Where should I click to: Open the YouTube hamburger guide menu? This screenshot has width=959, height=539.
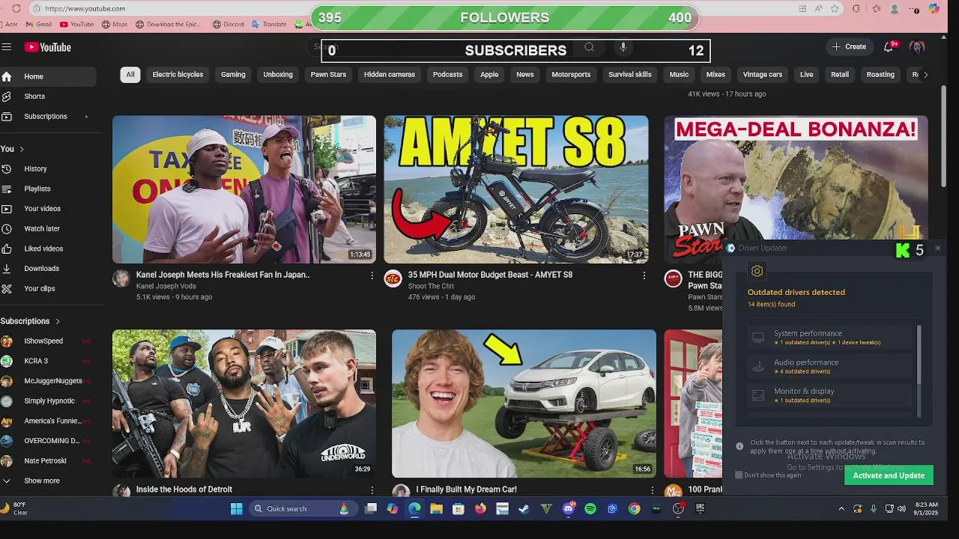click(x=7, y=46)
